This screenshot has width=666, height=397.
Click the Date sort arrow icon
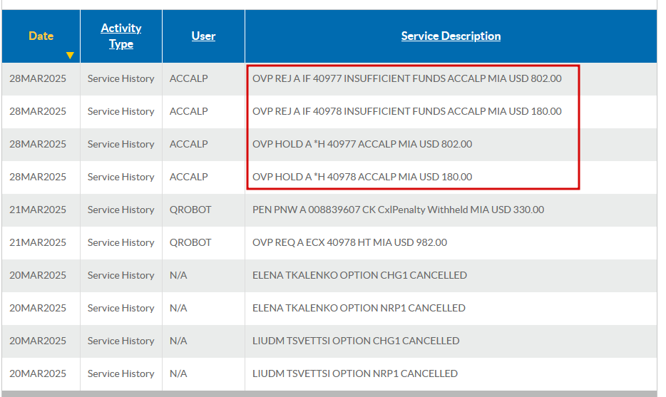70,55
